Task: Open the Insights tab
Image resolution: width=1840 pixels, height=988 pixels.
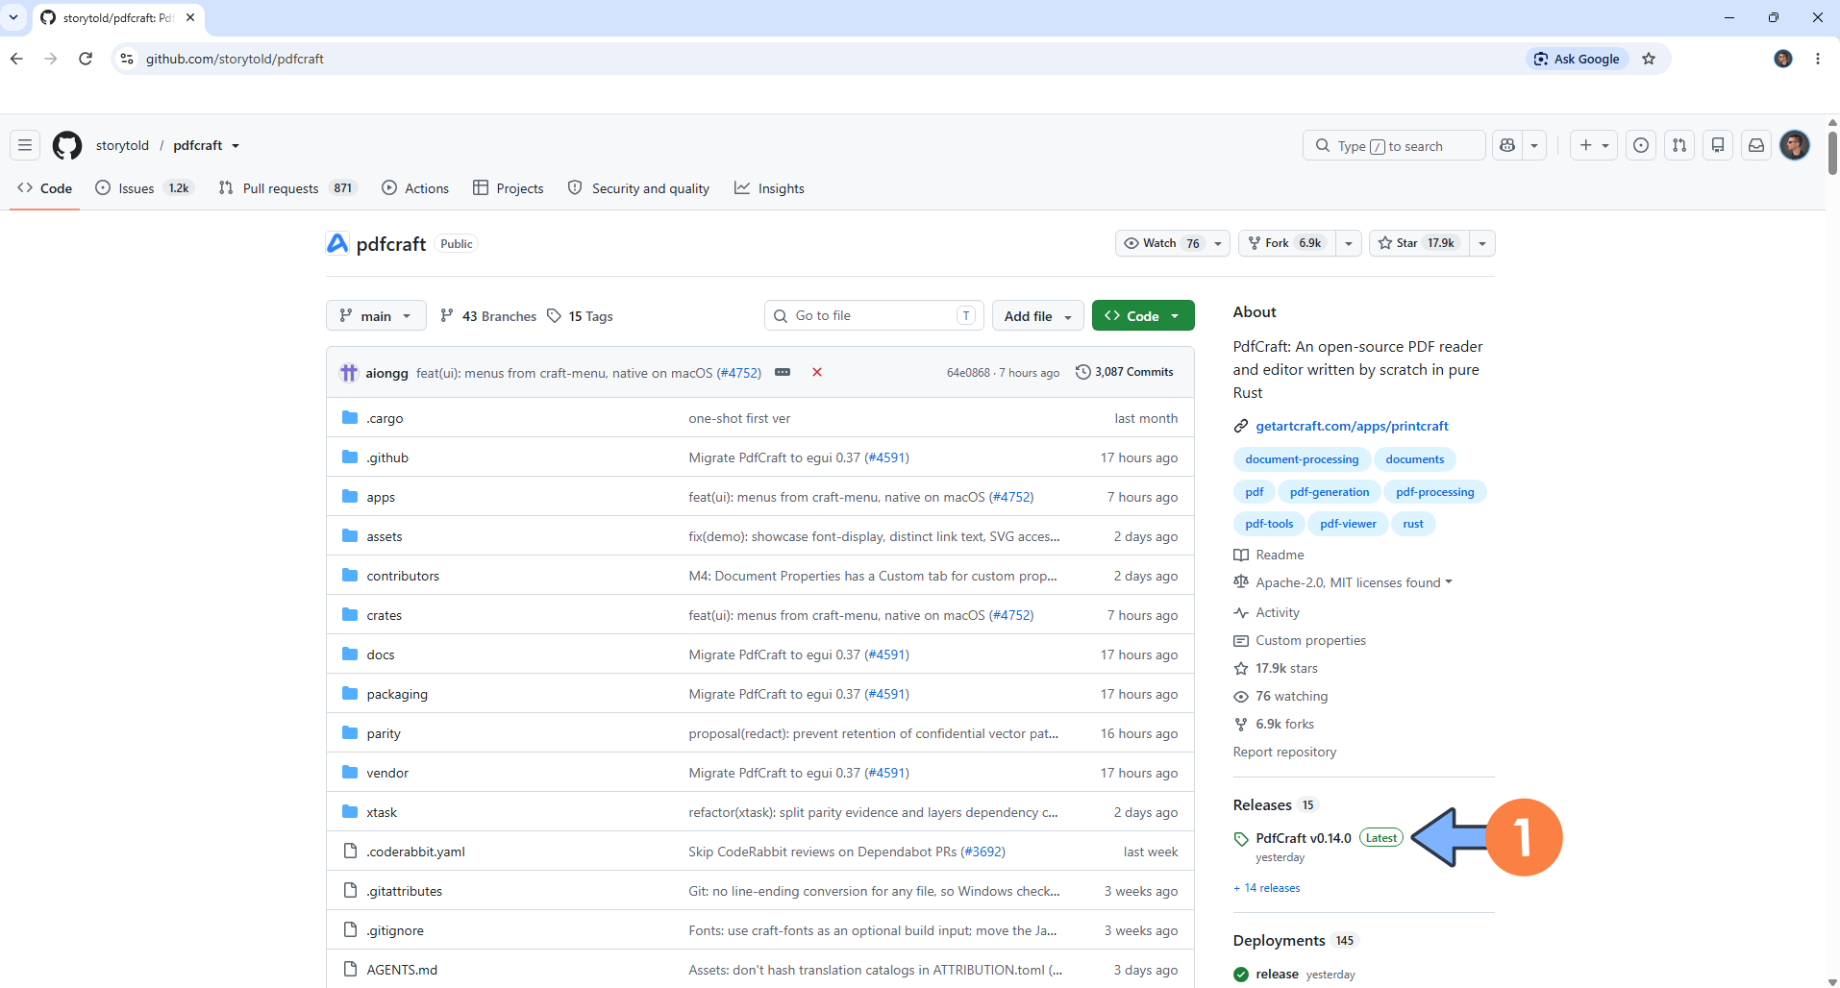Action: tap(769, 188)
